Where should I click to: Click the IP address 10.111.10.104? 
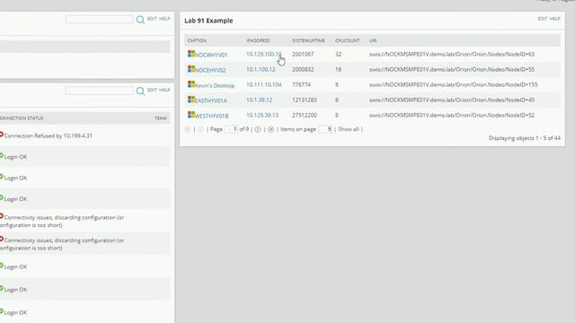pyautogui.click(x=263, y=84)
